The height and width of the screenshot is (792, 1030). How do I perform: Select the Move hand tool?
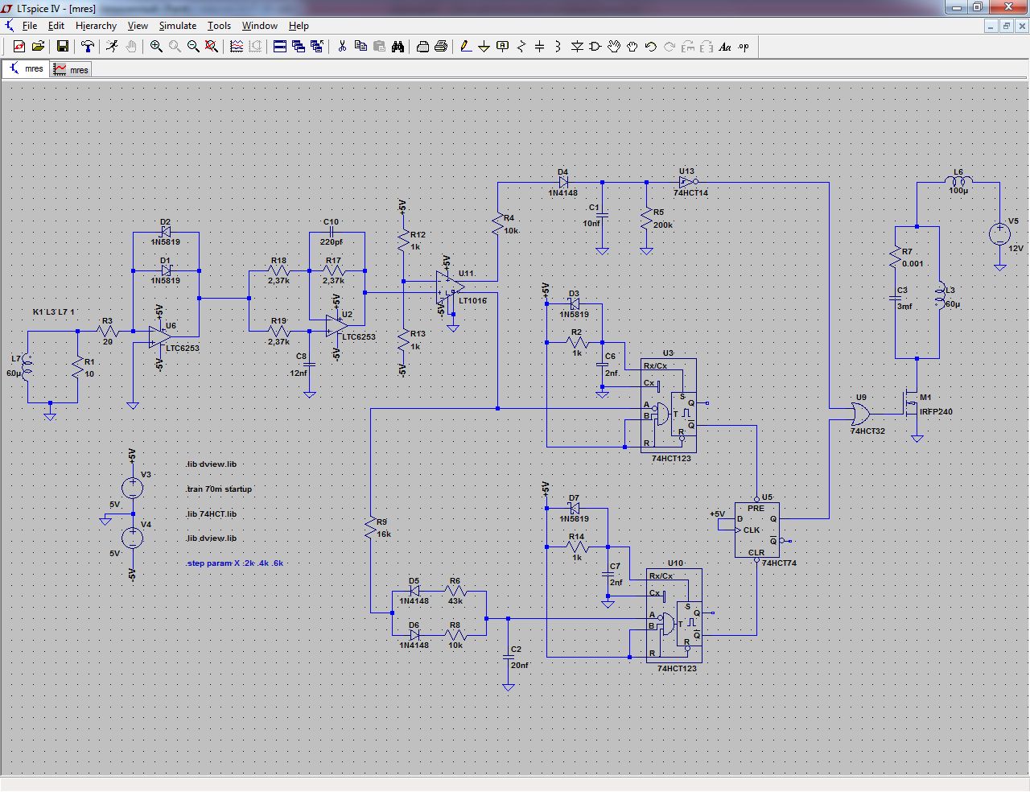point(614,47)
